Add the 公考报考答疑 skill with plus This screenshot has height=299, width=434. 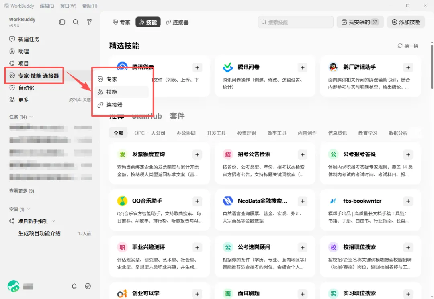pos(408,154)
